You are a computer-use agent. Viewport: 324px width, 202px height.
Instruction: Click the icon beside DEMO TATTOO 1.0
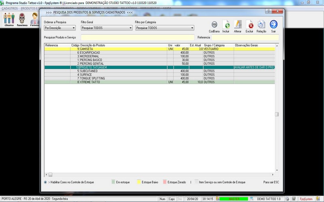252,199
